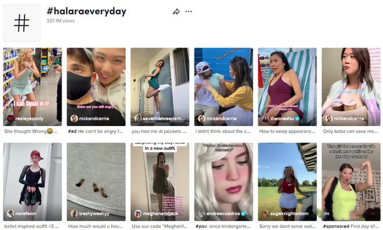
Task: Open the first day of school video
Action: coord(351,182)
